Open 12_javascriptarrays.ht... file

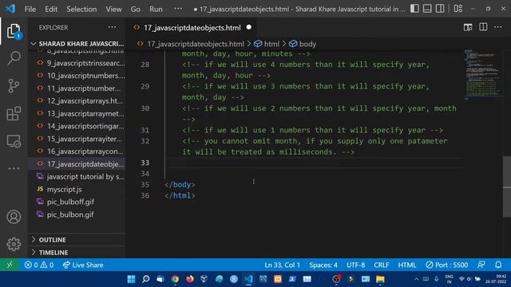click(x=77, y=101)
